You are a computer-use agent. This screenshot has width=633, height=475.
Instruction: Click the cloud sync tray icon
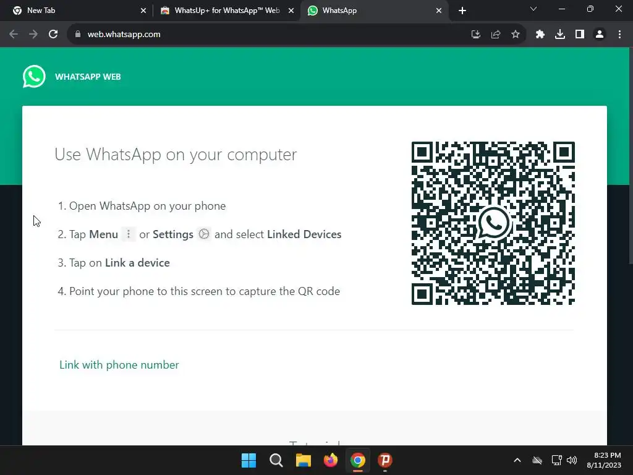coord(537,460)
